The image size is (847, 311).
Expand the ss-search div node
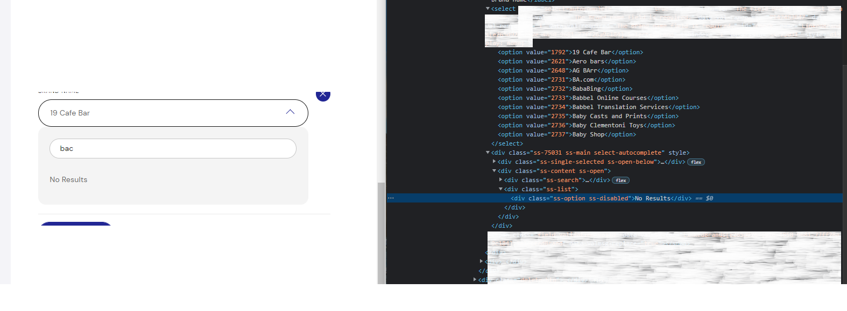point(501,180)
